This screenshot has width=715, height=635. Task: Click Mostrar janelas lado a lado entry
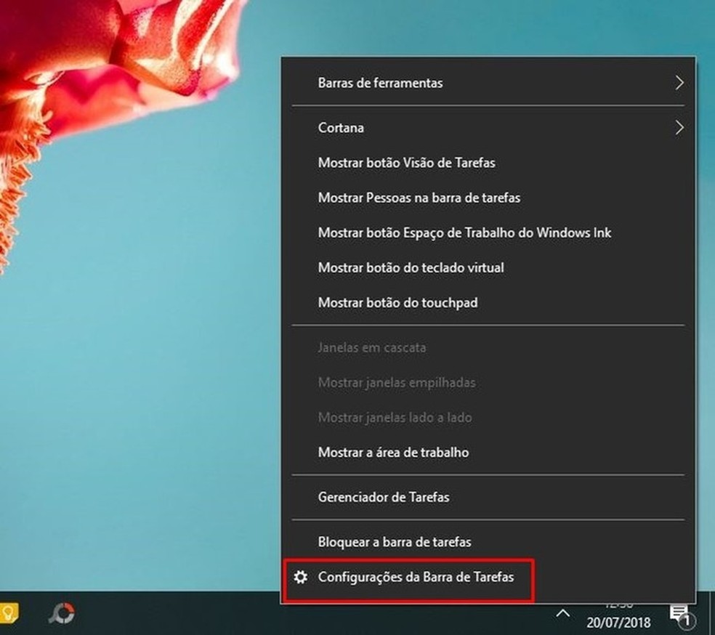pyautogui.click(x=488, y=418)
